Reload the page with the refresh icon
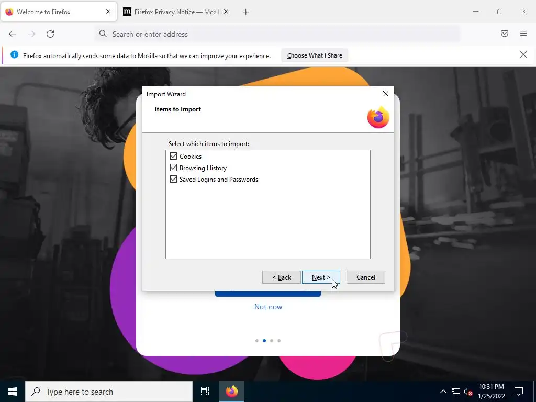 (50, 34)
